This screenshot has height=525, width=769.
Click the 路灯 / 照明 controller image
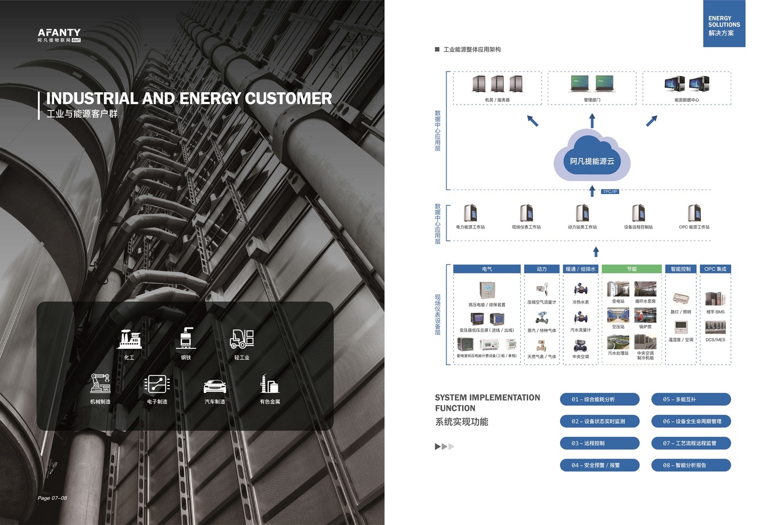pos(681,299)
